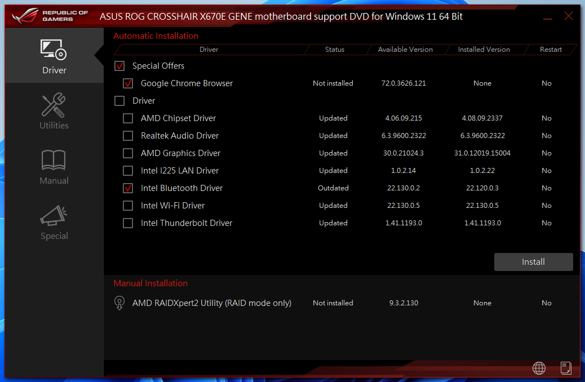Check the Intel I225 LAN Driver checkbox
This screenshot has height=382, width=585.
[x=128, y=171]
